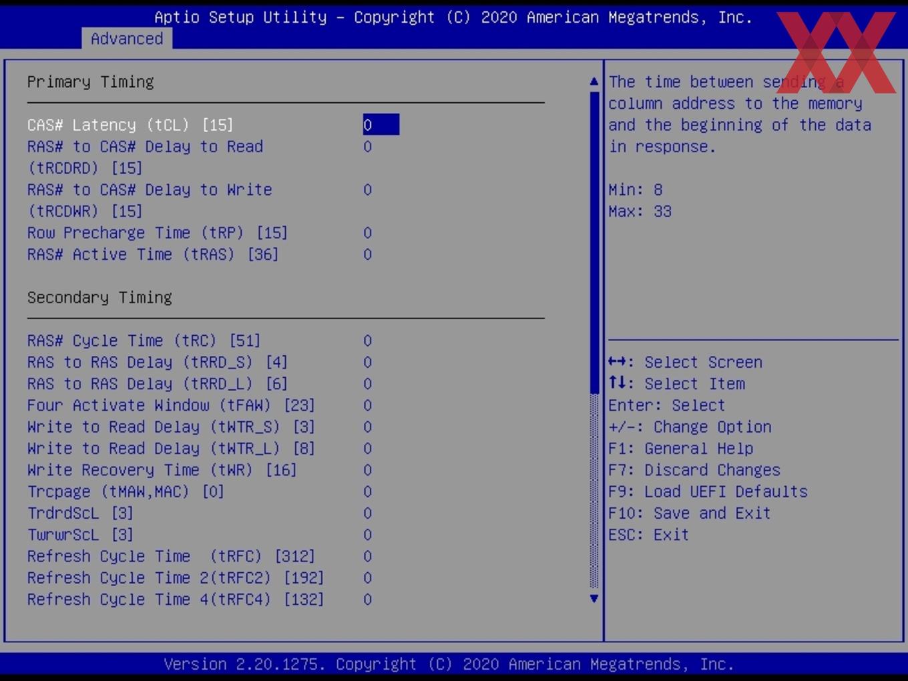Click the Min: 8 help text
This screenshot has width=908, height=681.
(x=636, y=190)
